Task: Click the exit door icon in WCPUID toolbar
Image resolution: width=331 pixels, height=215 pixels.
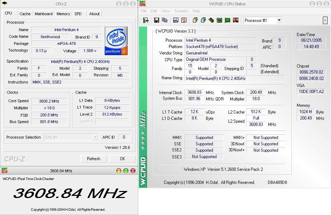Action: pos(146,20)
